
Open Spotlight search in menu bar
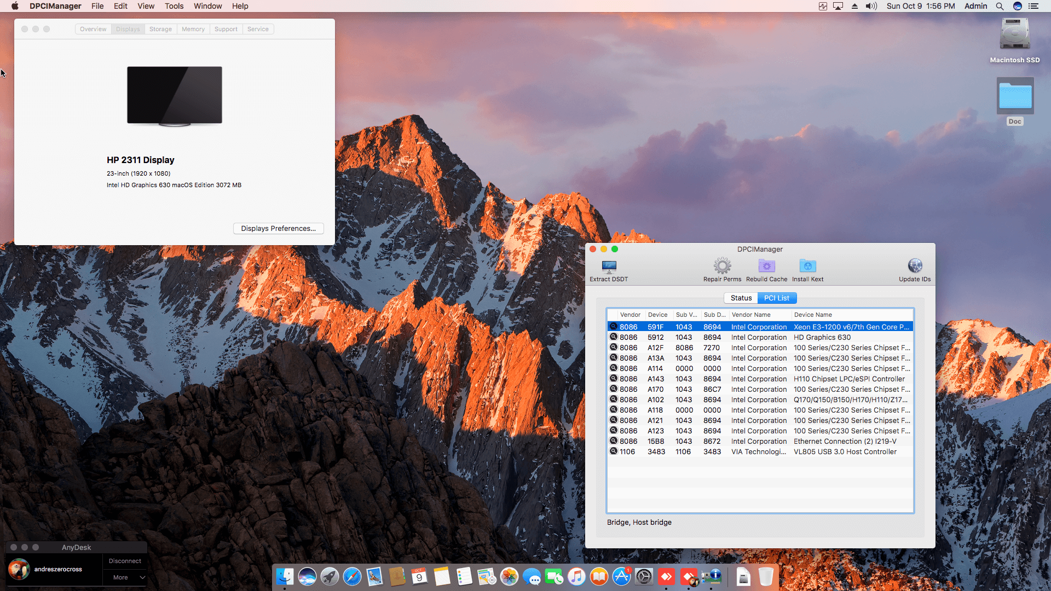[1000, 6]
